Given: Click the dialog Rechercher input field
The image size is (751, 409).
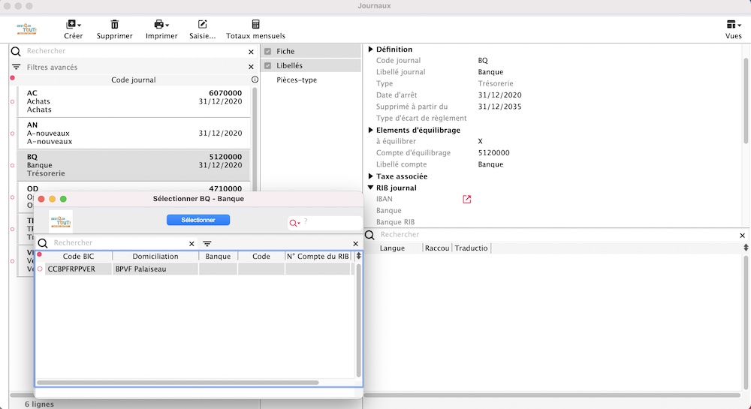Looking at the screenshot, I should [119, 243].
